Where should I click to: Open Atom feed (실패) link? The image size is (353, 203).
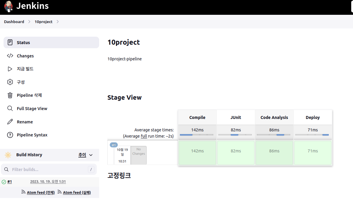tap(77, 192)
